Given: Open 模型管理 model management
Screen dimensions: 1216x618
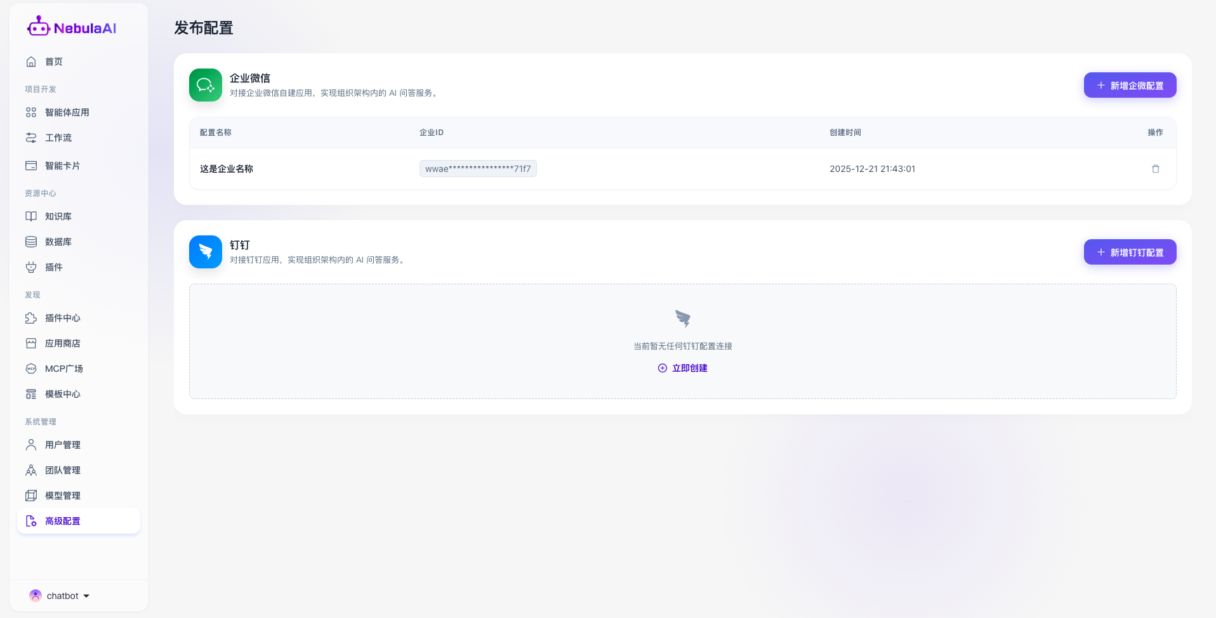Looking at the screenshot, I should [62, 496].
